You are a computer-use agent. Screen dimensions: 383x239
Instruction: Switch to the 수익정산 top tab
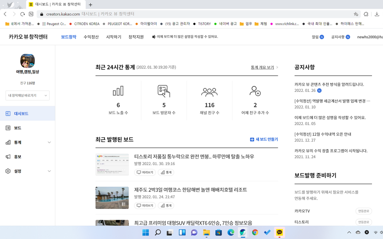(91, 37)
